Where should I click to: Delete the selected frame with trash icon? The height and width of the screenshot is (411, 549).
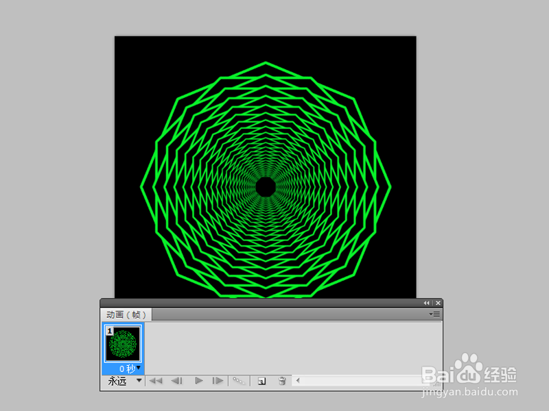point(282,381)
